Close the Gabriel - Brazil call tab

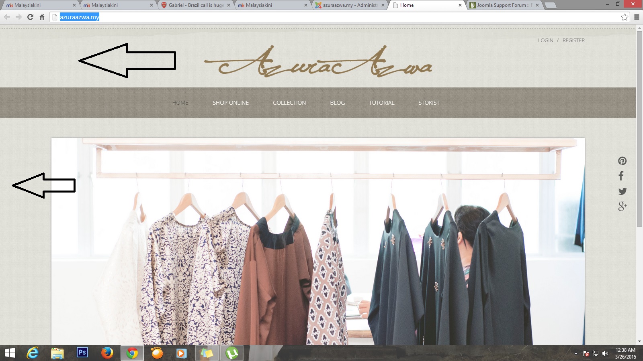(x=229, y=5)
